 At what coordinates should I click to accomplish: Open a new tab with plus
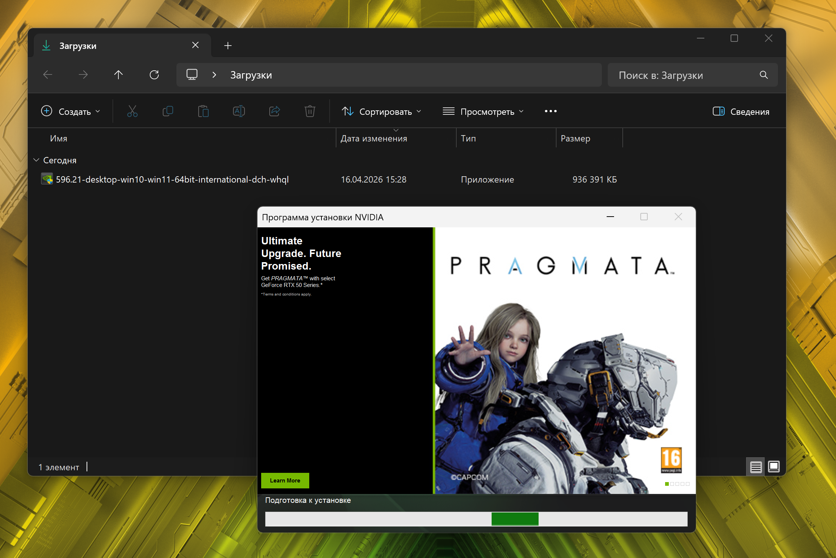[228, 46]
